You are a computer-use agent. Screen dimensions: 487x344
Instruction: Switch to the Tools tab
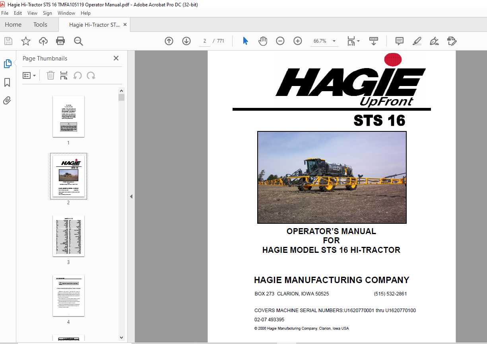(40, 25)
